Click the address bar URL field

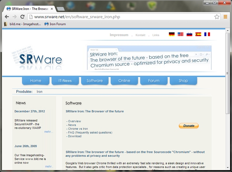point(124,17)
